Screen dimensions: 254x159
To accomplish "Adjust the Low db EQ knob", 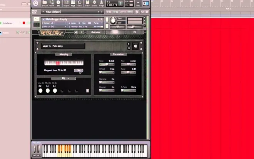I will point(40,91).
